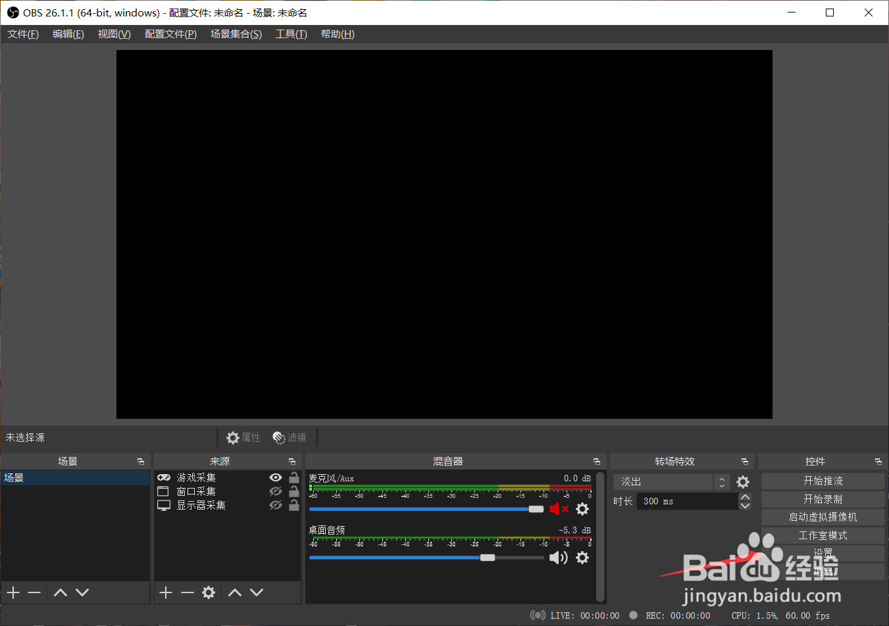
Task: Show the 窗口采集 source via eye
Action: tap(276, 491)
